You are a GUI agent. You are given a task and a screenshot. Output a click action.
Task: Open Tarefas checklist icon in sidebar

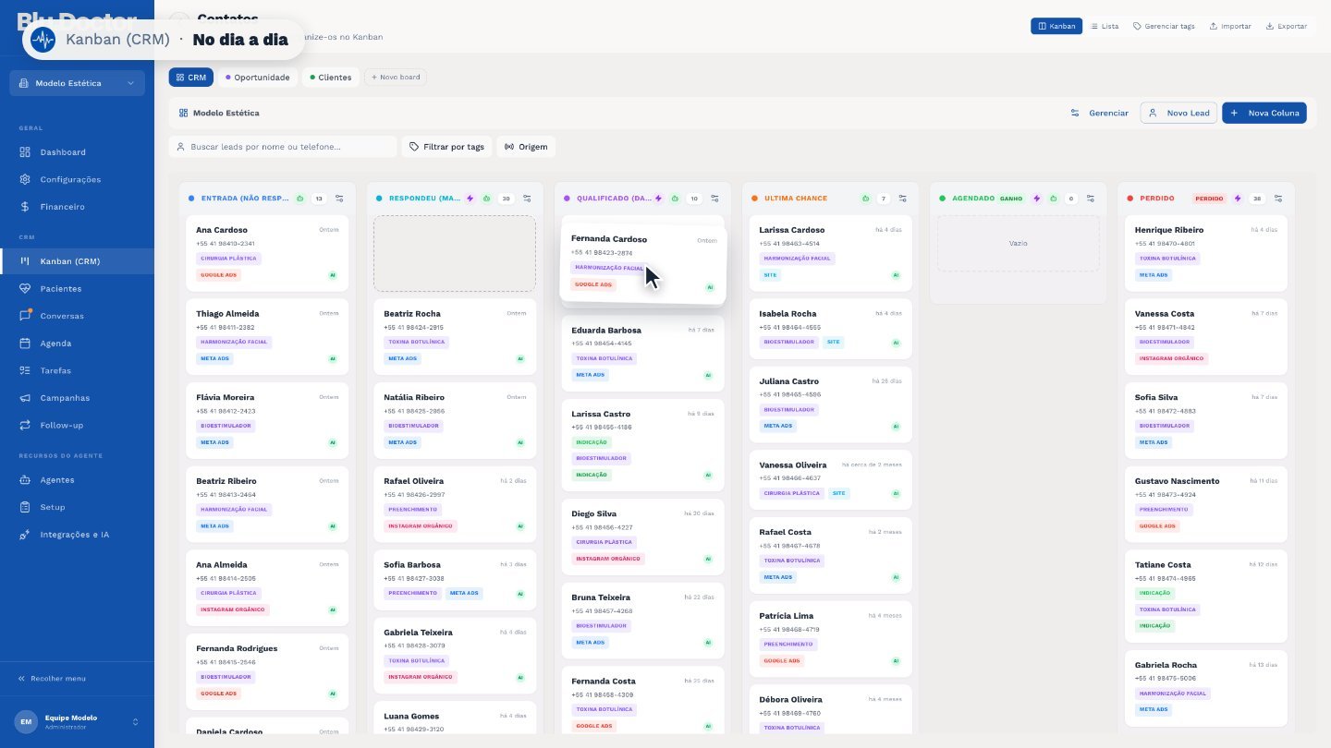(25, 370)
